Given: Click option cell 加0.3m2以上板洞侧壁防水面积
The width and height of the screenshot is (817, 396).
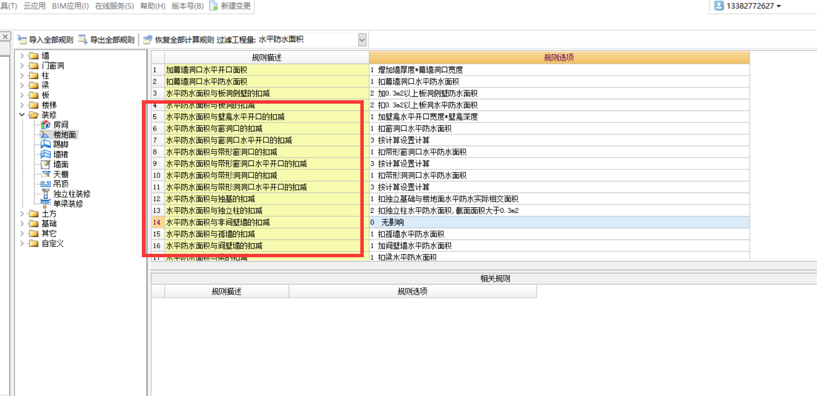Looking at the screenshot, I should [559, 93].
